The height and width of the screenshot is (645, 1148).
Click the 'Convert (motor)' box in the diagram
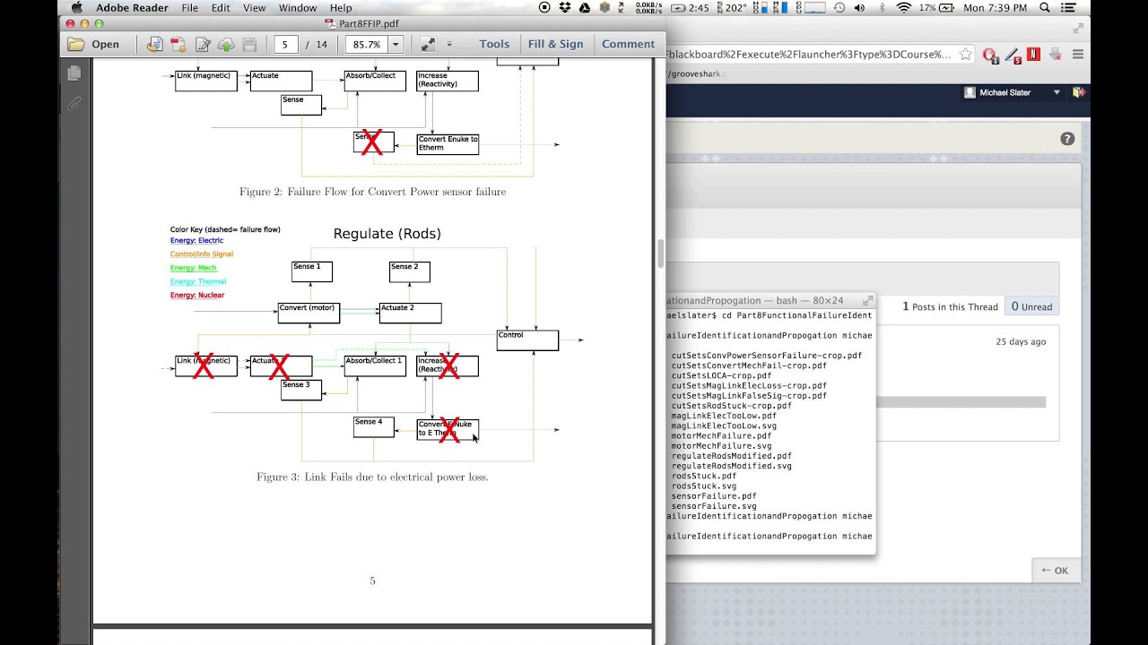(x=308, y=313)
